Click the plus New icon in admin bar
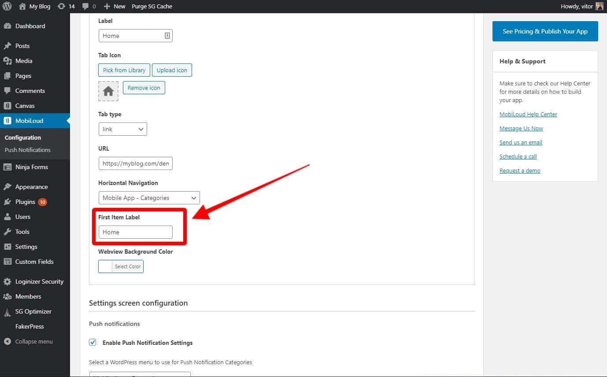 pos(107,6)
